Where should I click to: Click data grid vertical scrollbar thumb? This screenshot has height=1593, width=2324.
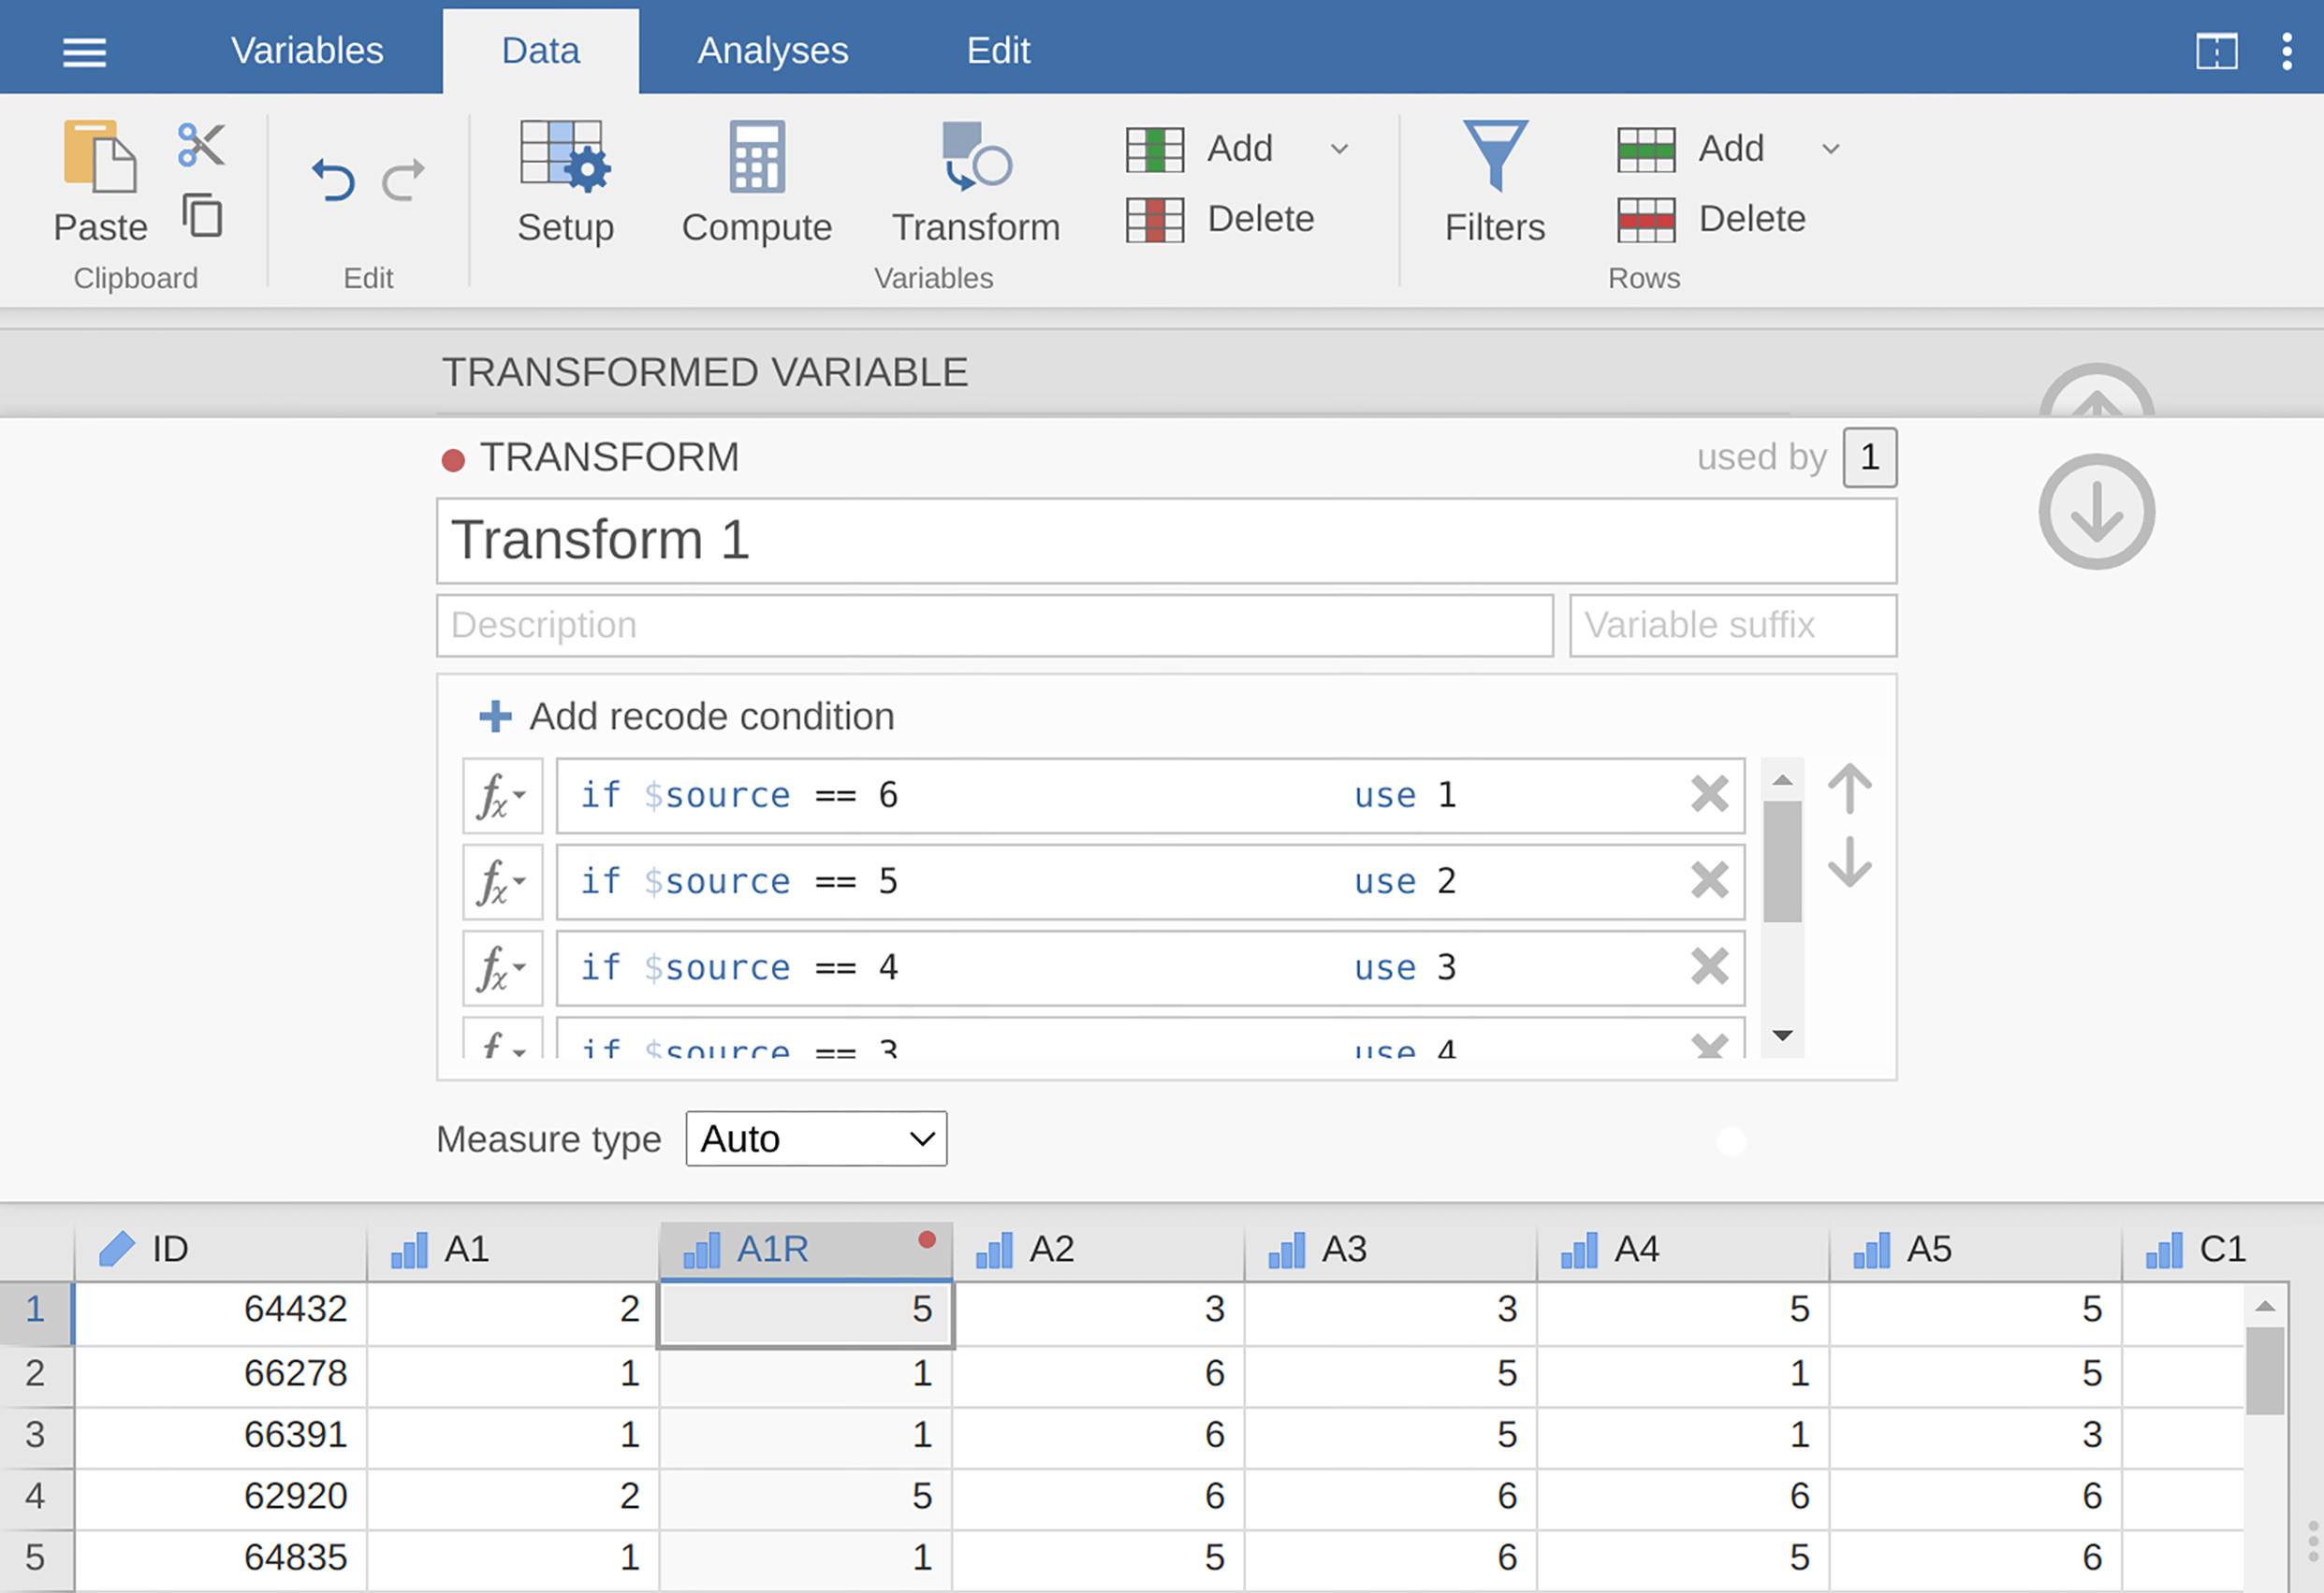[2264, 1370]
